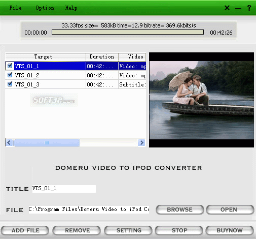Uncheck the VTS_01_2 checkbox

(x=10, y=75)
